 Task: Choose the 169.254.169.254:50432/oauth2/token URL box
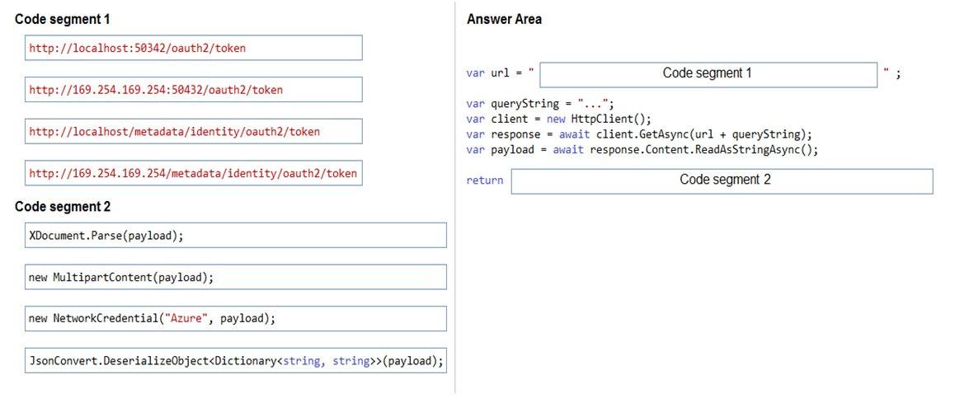coord(194,90)
